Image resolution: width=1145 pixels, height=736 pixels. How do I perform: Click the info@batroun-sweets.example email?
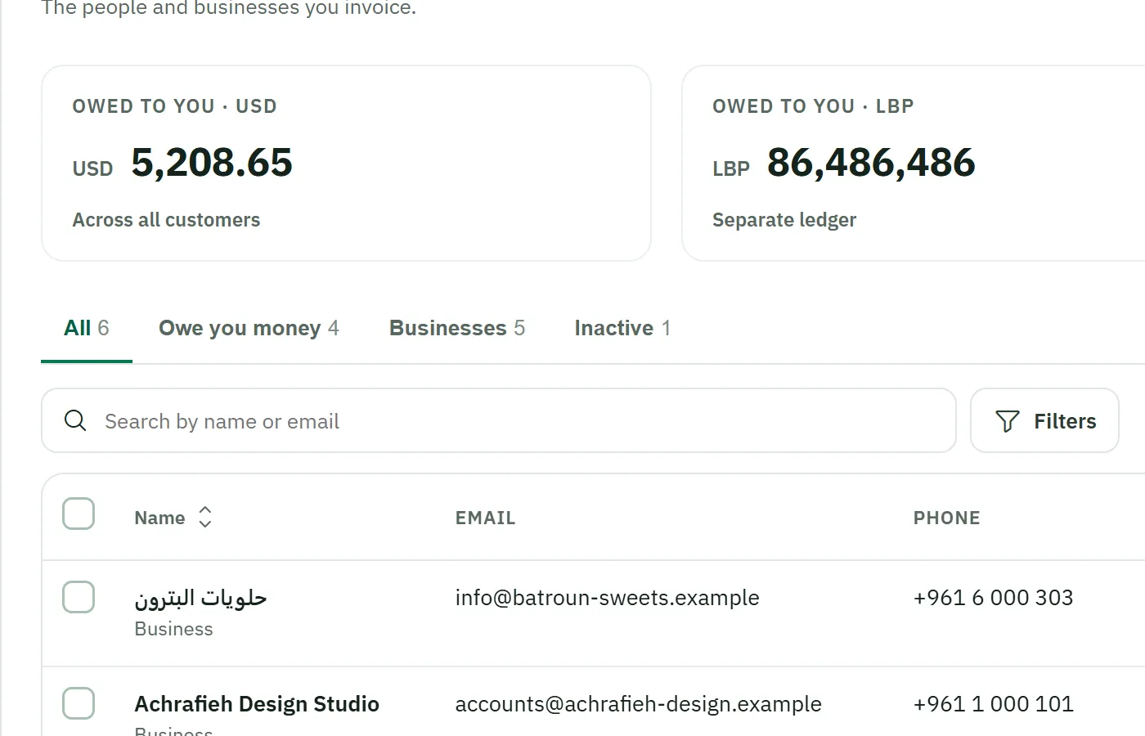pos(608,598)
